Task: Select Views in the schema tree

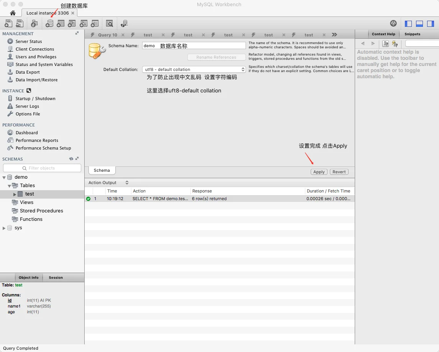Action: (x=26, y=202)
